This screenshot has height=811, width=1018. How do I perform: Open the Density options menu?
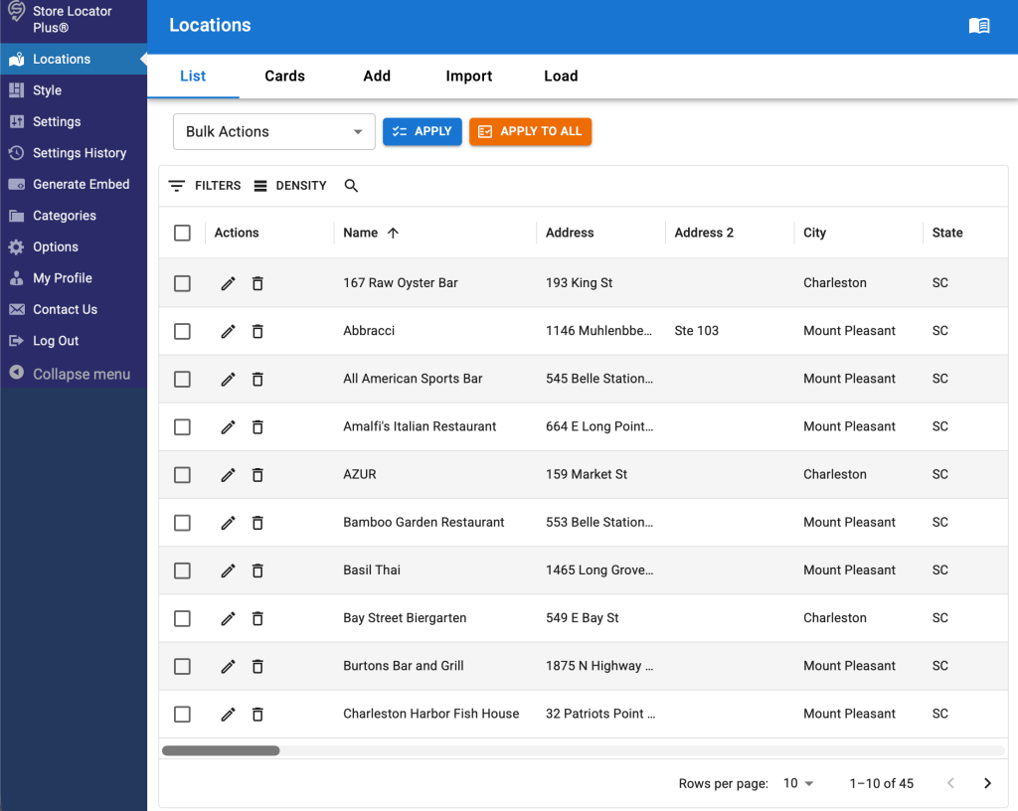pos(290,186)
